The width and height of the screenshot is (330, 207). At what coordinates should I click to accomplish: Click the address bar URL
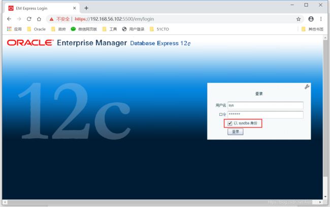tap(114, 19)
